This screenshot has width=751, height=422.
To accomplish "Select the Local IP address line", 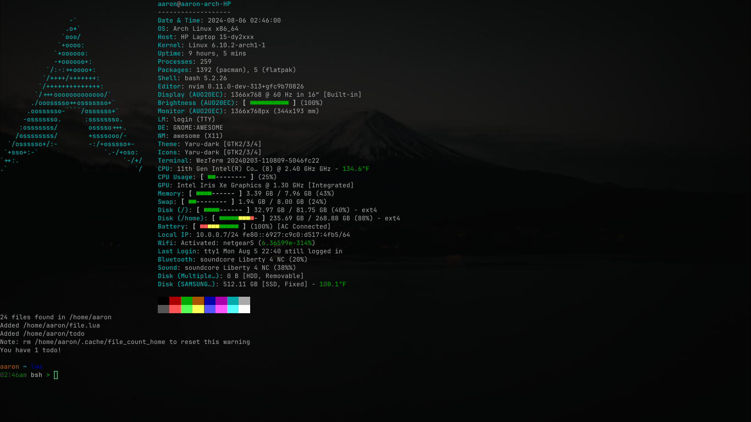I will click(254, 235).
